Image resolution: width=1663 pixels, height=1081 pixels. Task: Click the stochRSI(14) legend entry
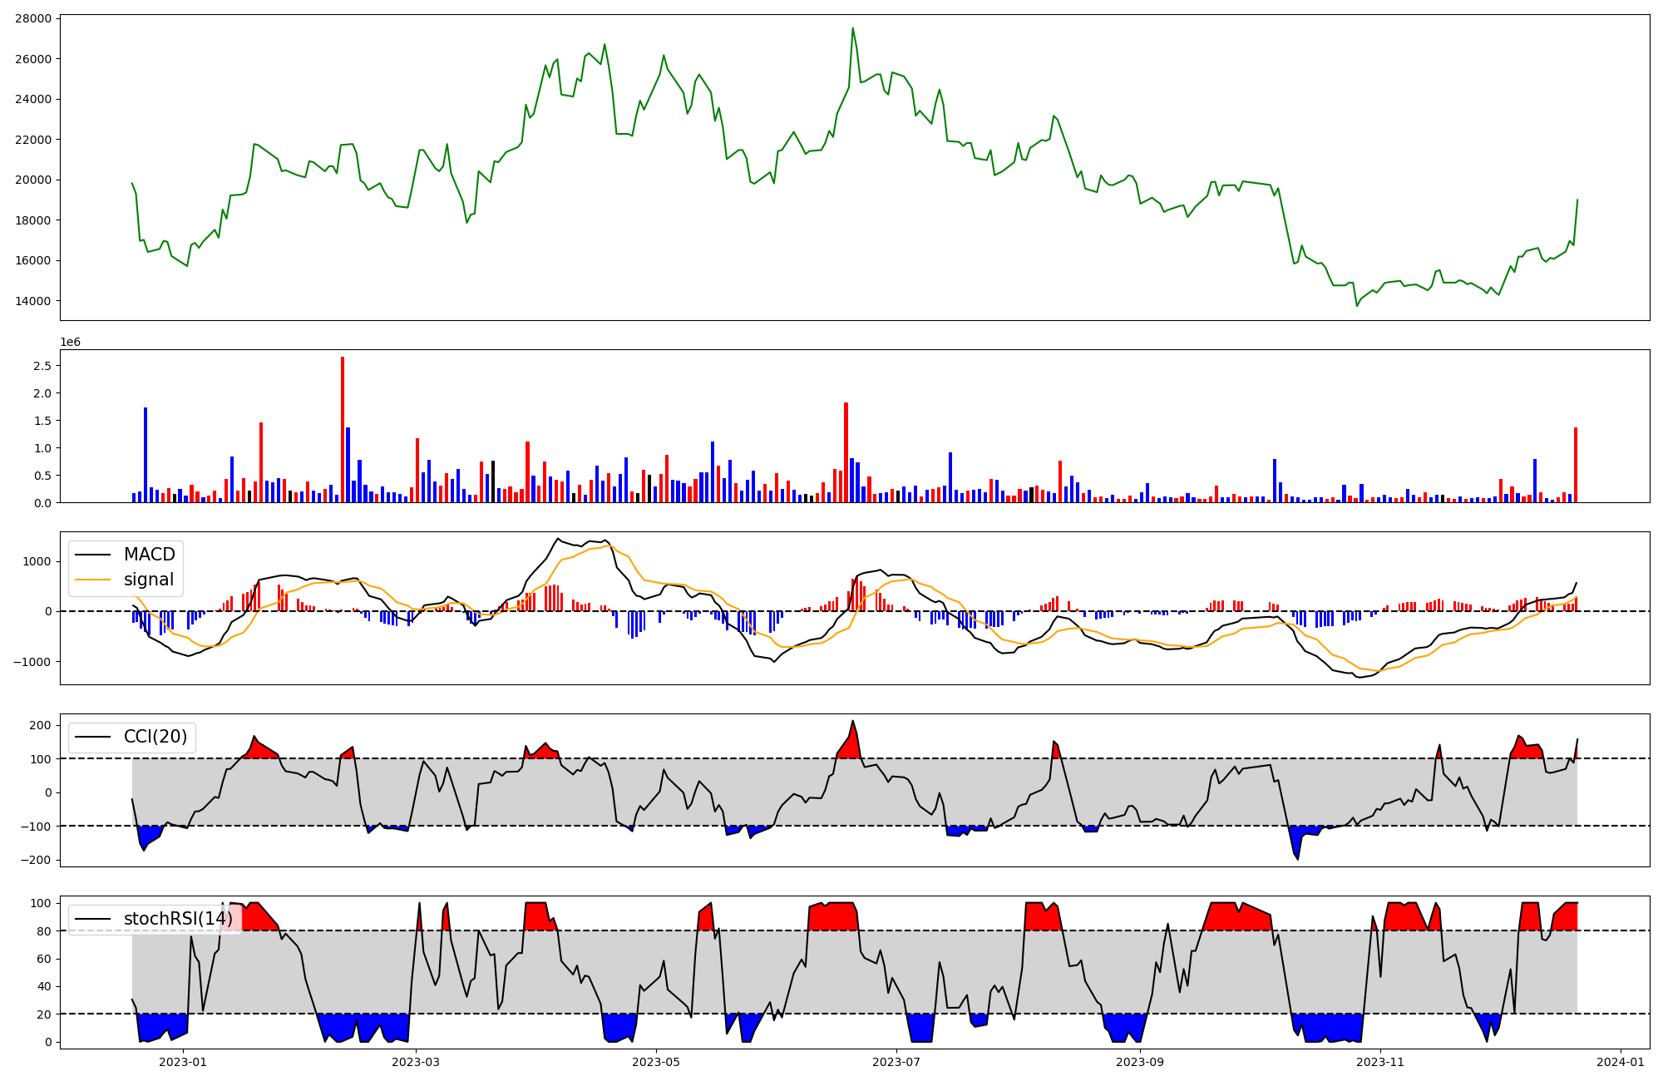tap(177, 919)
